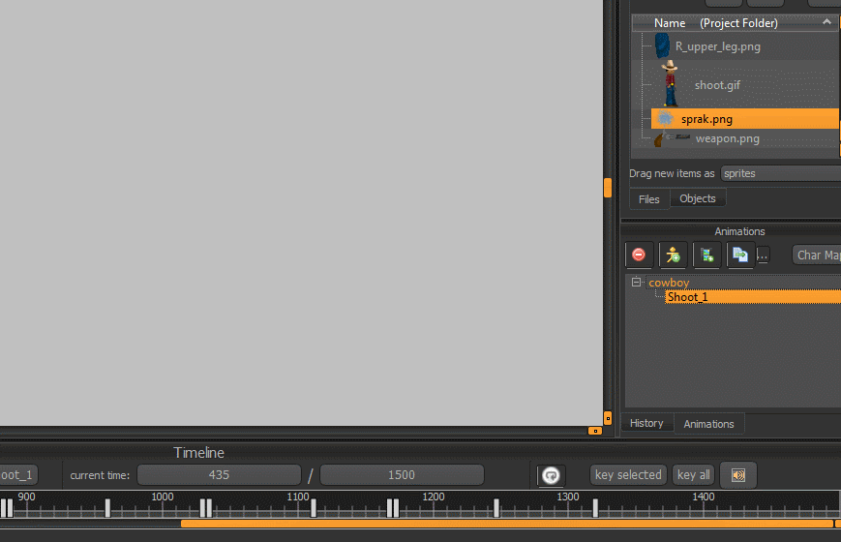Click the add new animation icon
Screen dimensions: 841x542
(706, 255)
